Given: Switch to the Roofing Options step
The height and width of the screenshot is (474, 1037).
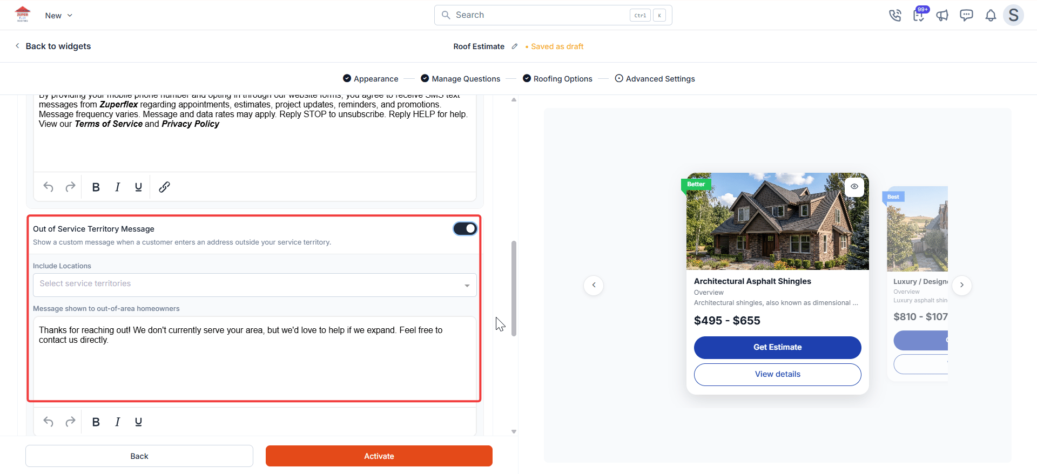Looking at the screenshot, I should [557, 79].
